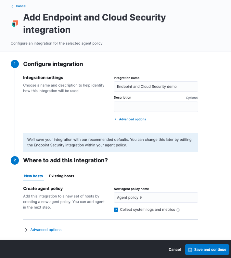Toggle Collect system logs and metrics checkbox
This screenshot has height=258, width=231.
point(116,210)
